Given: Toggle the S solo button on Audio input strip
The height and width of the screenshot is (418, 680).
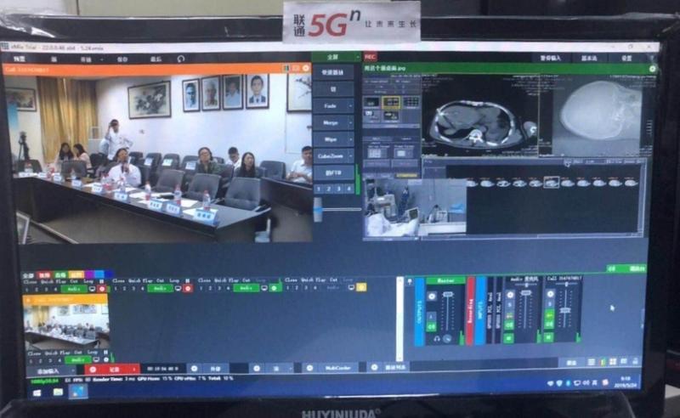Looking at the screenshot, I should click(x=510, y=305).
